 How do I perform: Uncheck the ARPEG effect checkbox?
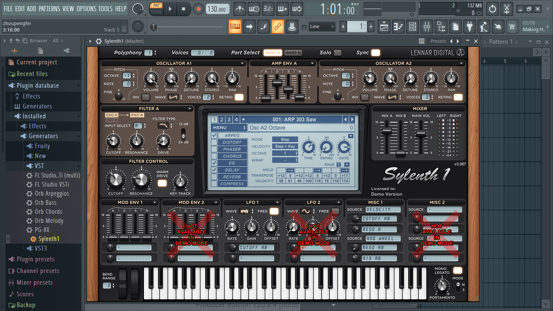coord(214,136)
